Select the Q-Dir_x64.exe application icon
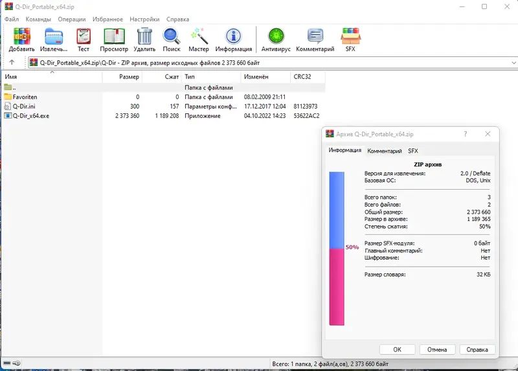This screenshot has width=518, height=371. tap(8, 116)
